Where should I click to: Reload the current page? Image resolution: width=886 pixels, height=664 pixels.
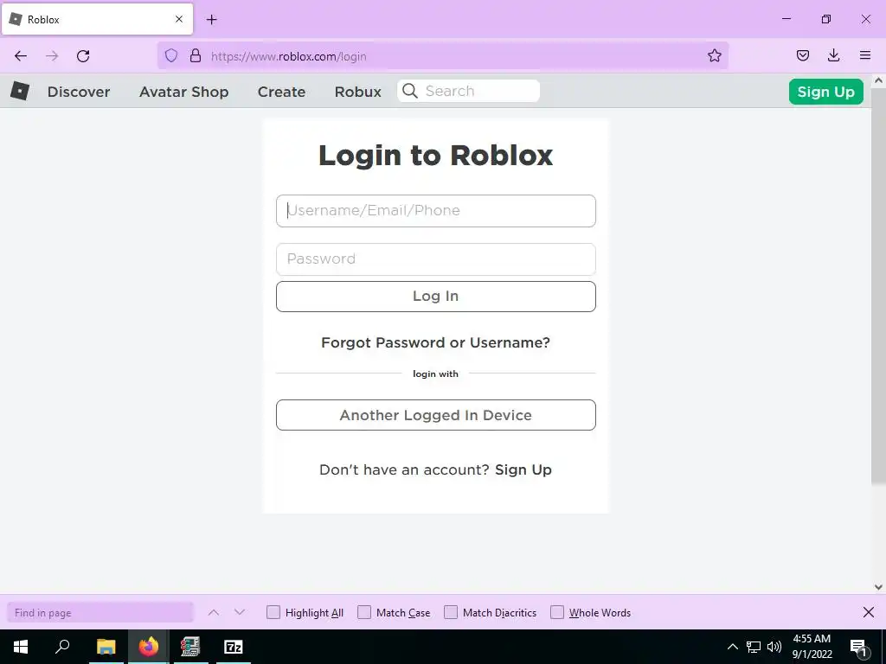coord(83,56)
